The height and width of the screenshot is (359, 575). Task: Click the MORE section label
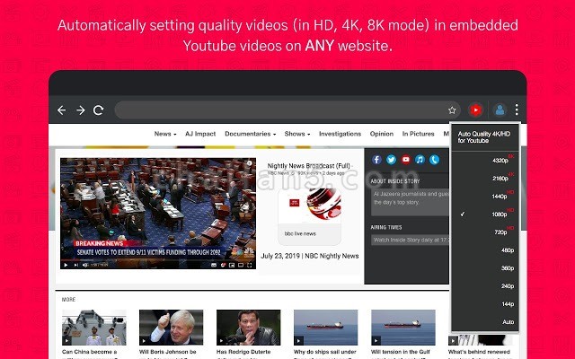(x=68, y=300)
